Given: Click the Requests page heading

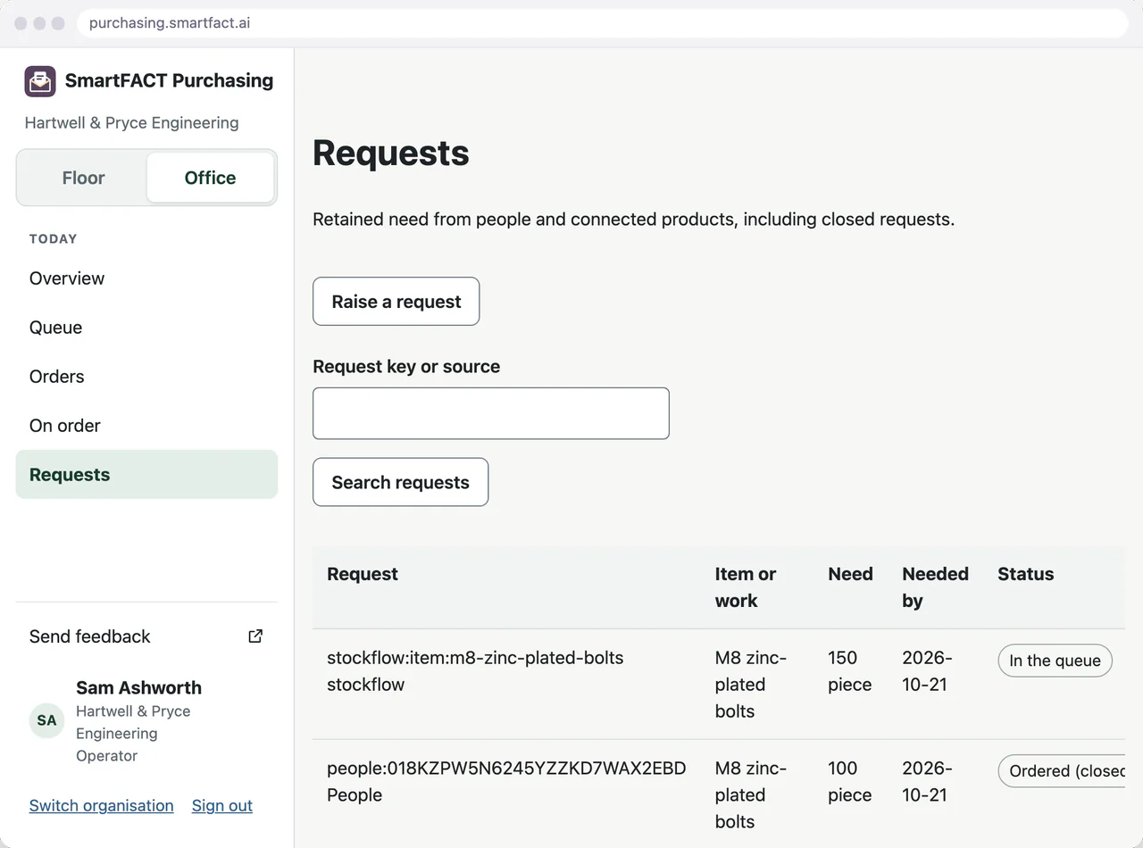Looking at the screenshot, I should (391, 153).
